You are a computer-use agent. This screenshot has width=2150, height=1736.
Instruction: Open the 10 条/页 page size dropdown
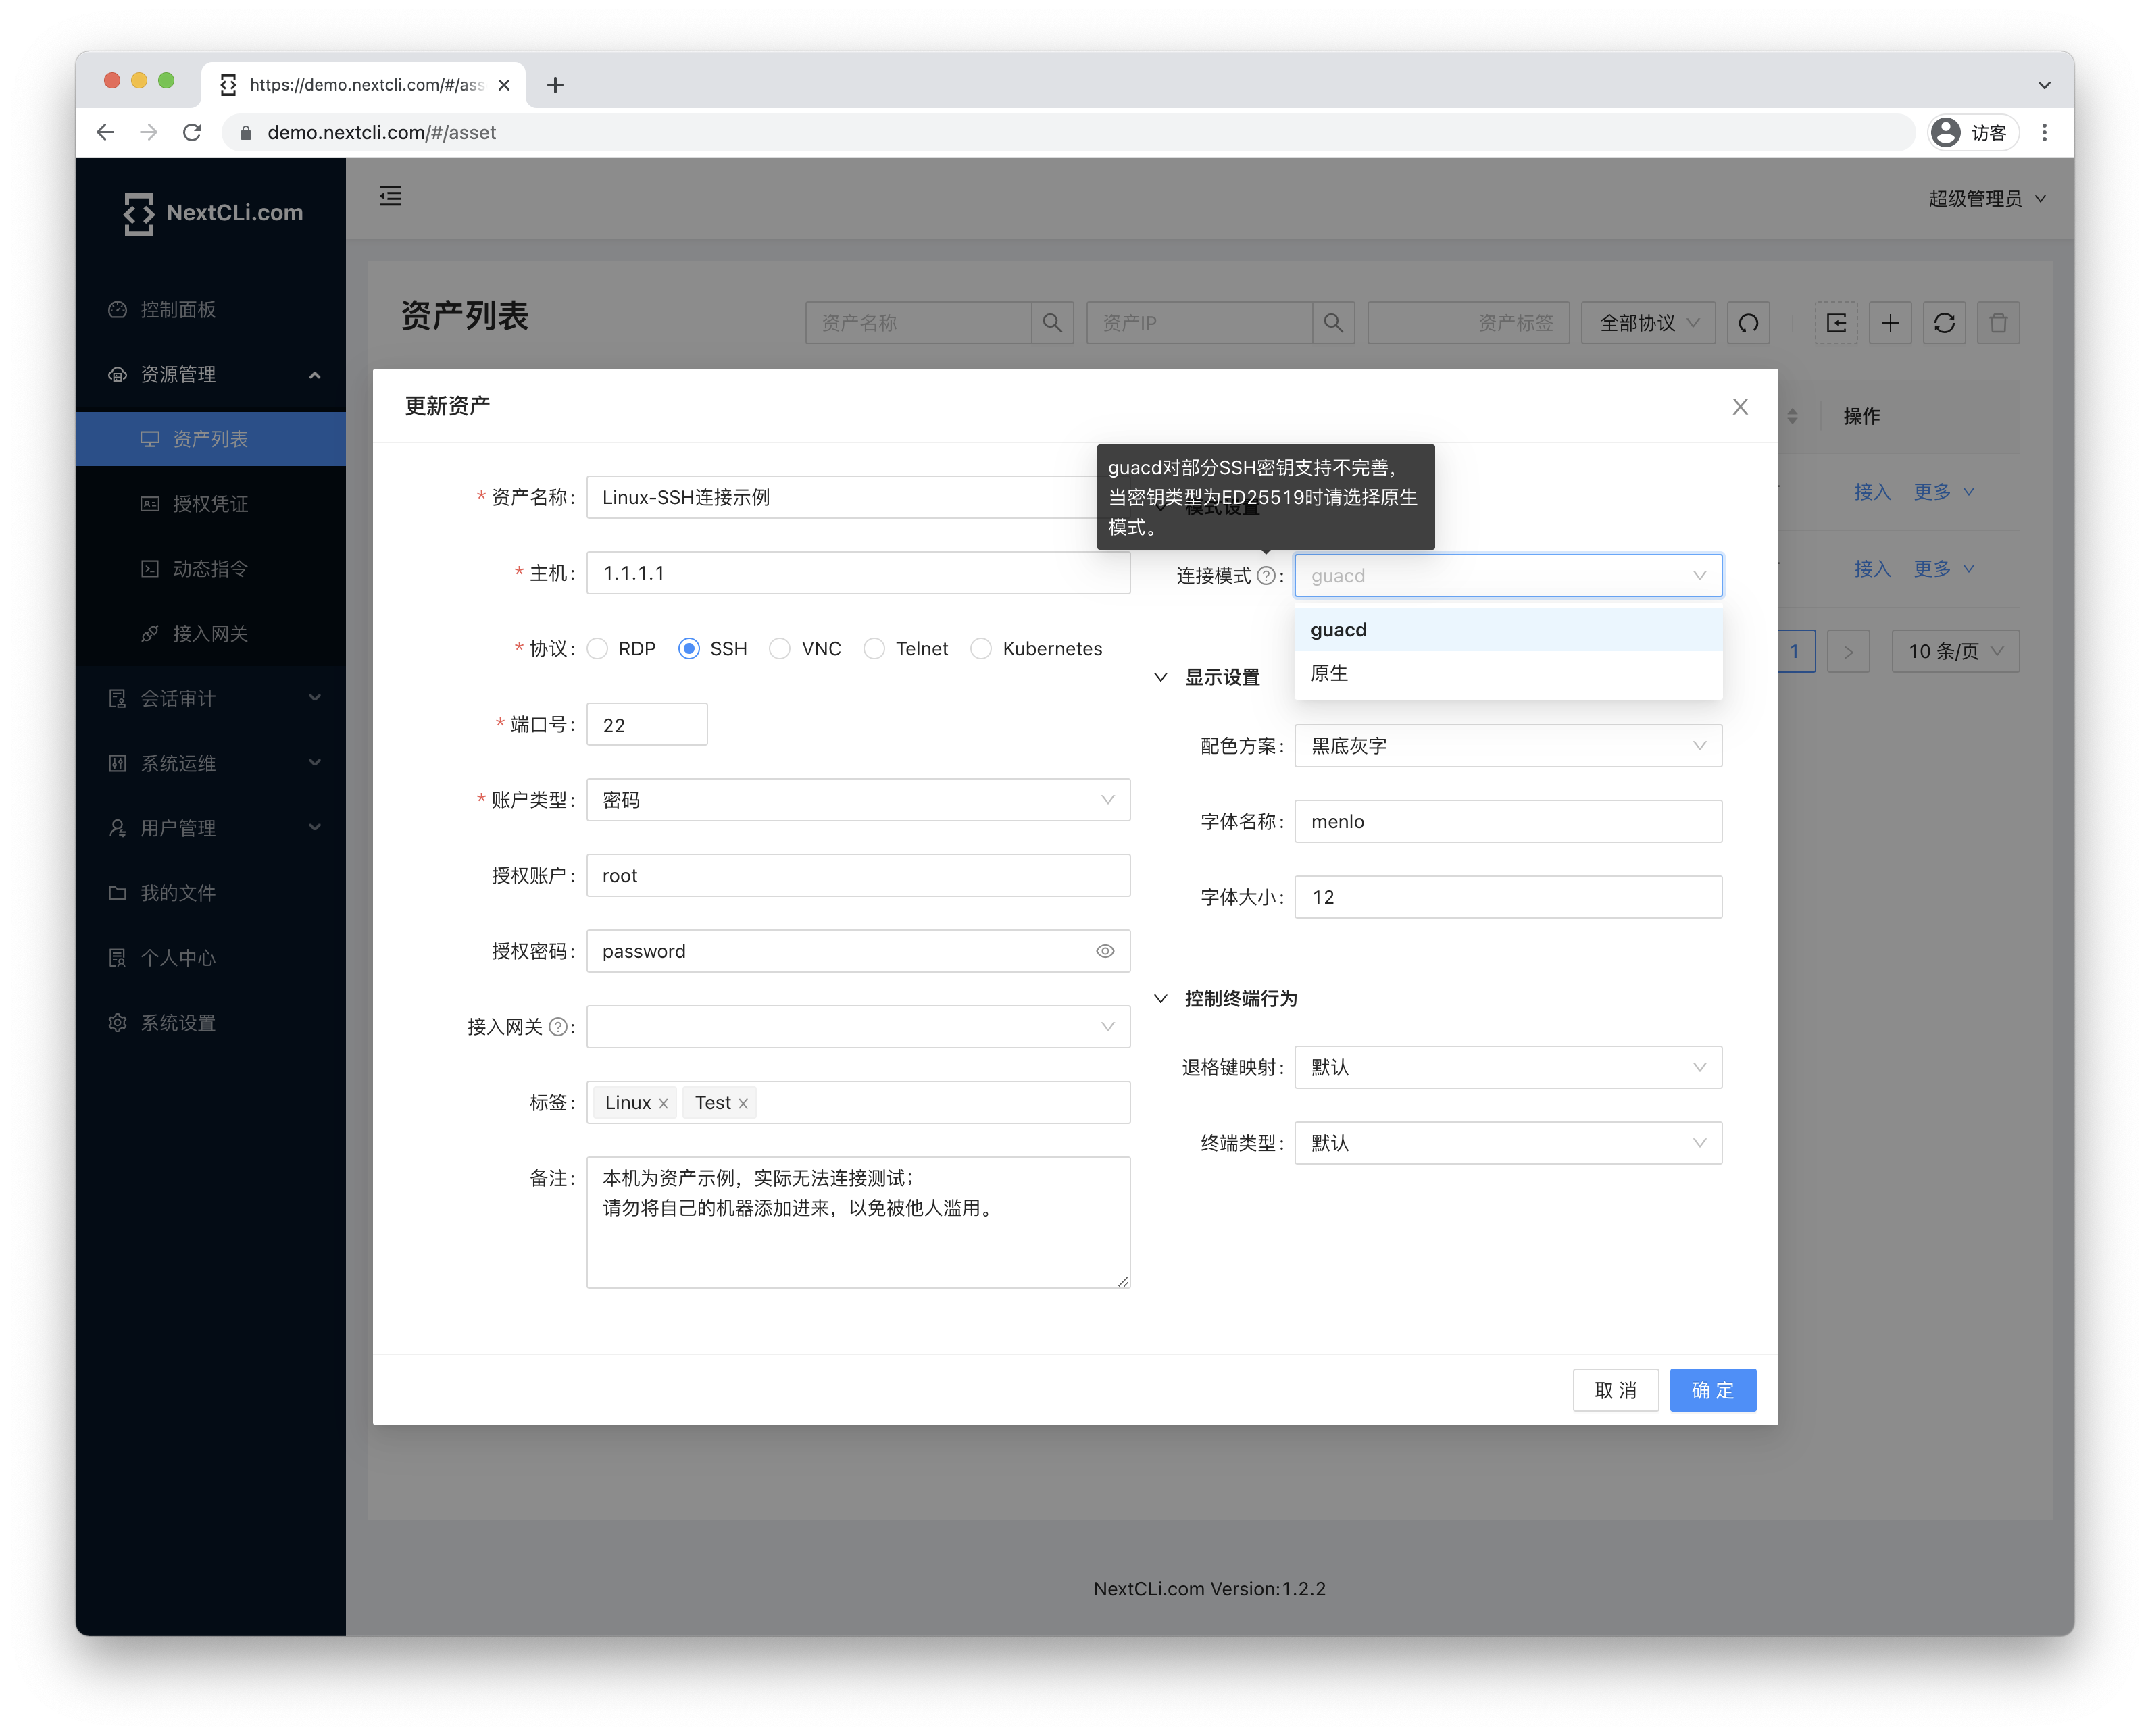[x=1955, y=651]
